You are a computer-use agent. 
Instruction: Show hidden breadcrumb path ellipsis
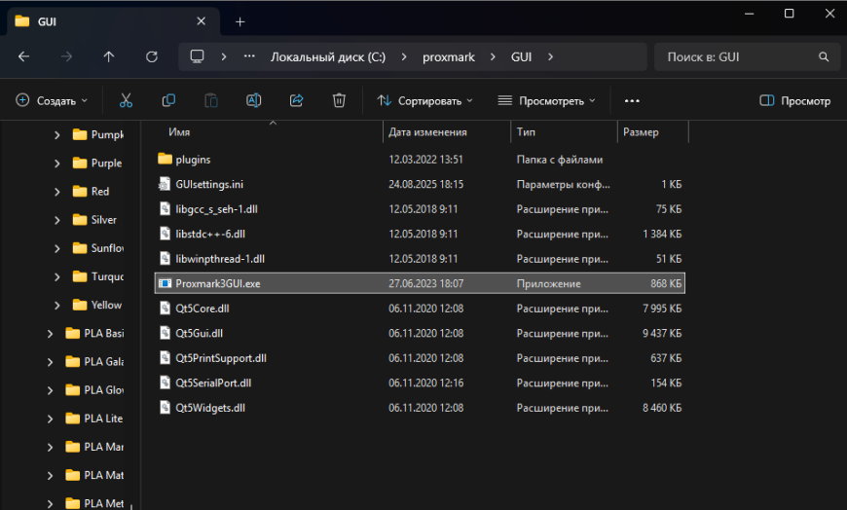pos(249,56)
